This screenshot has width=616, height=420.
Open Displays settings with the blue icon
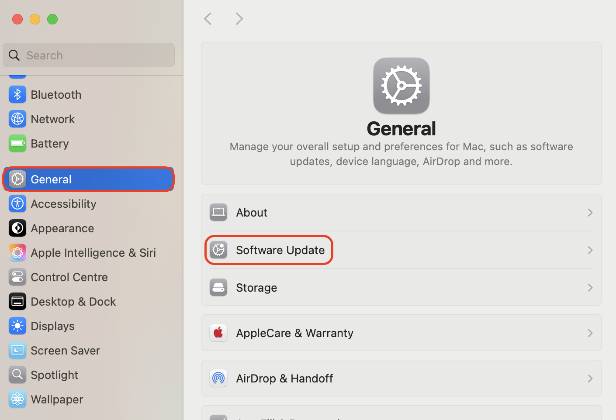(x=17, y=326)
